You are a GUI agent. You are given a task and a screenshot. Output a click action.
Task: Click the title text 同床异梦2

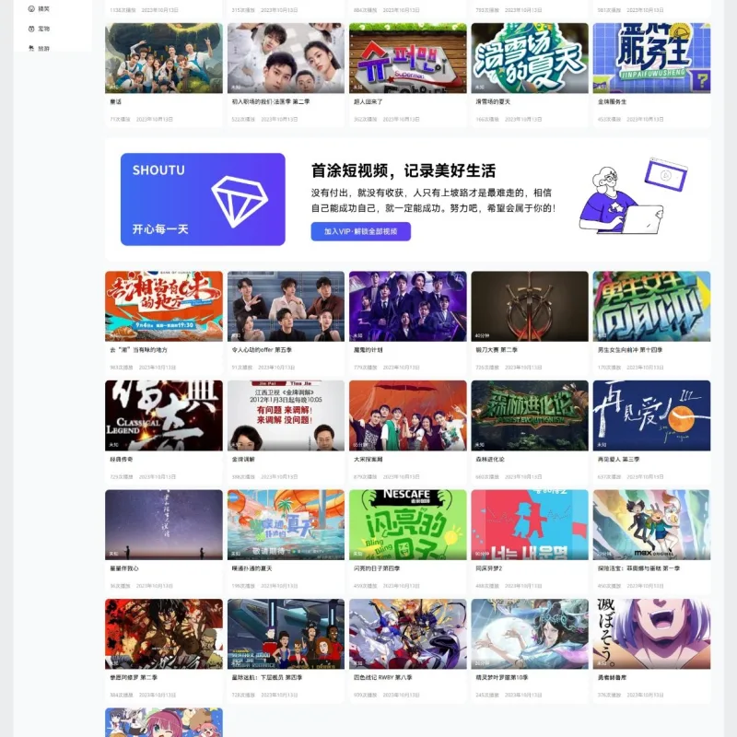489,568
